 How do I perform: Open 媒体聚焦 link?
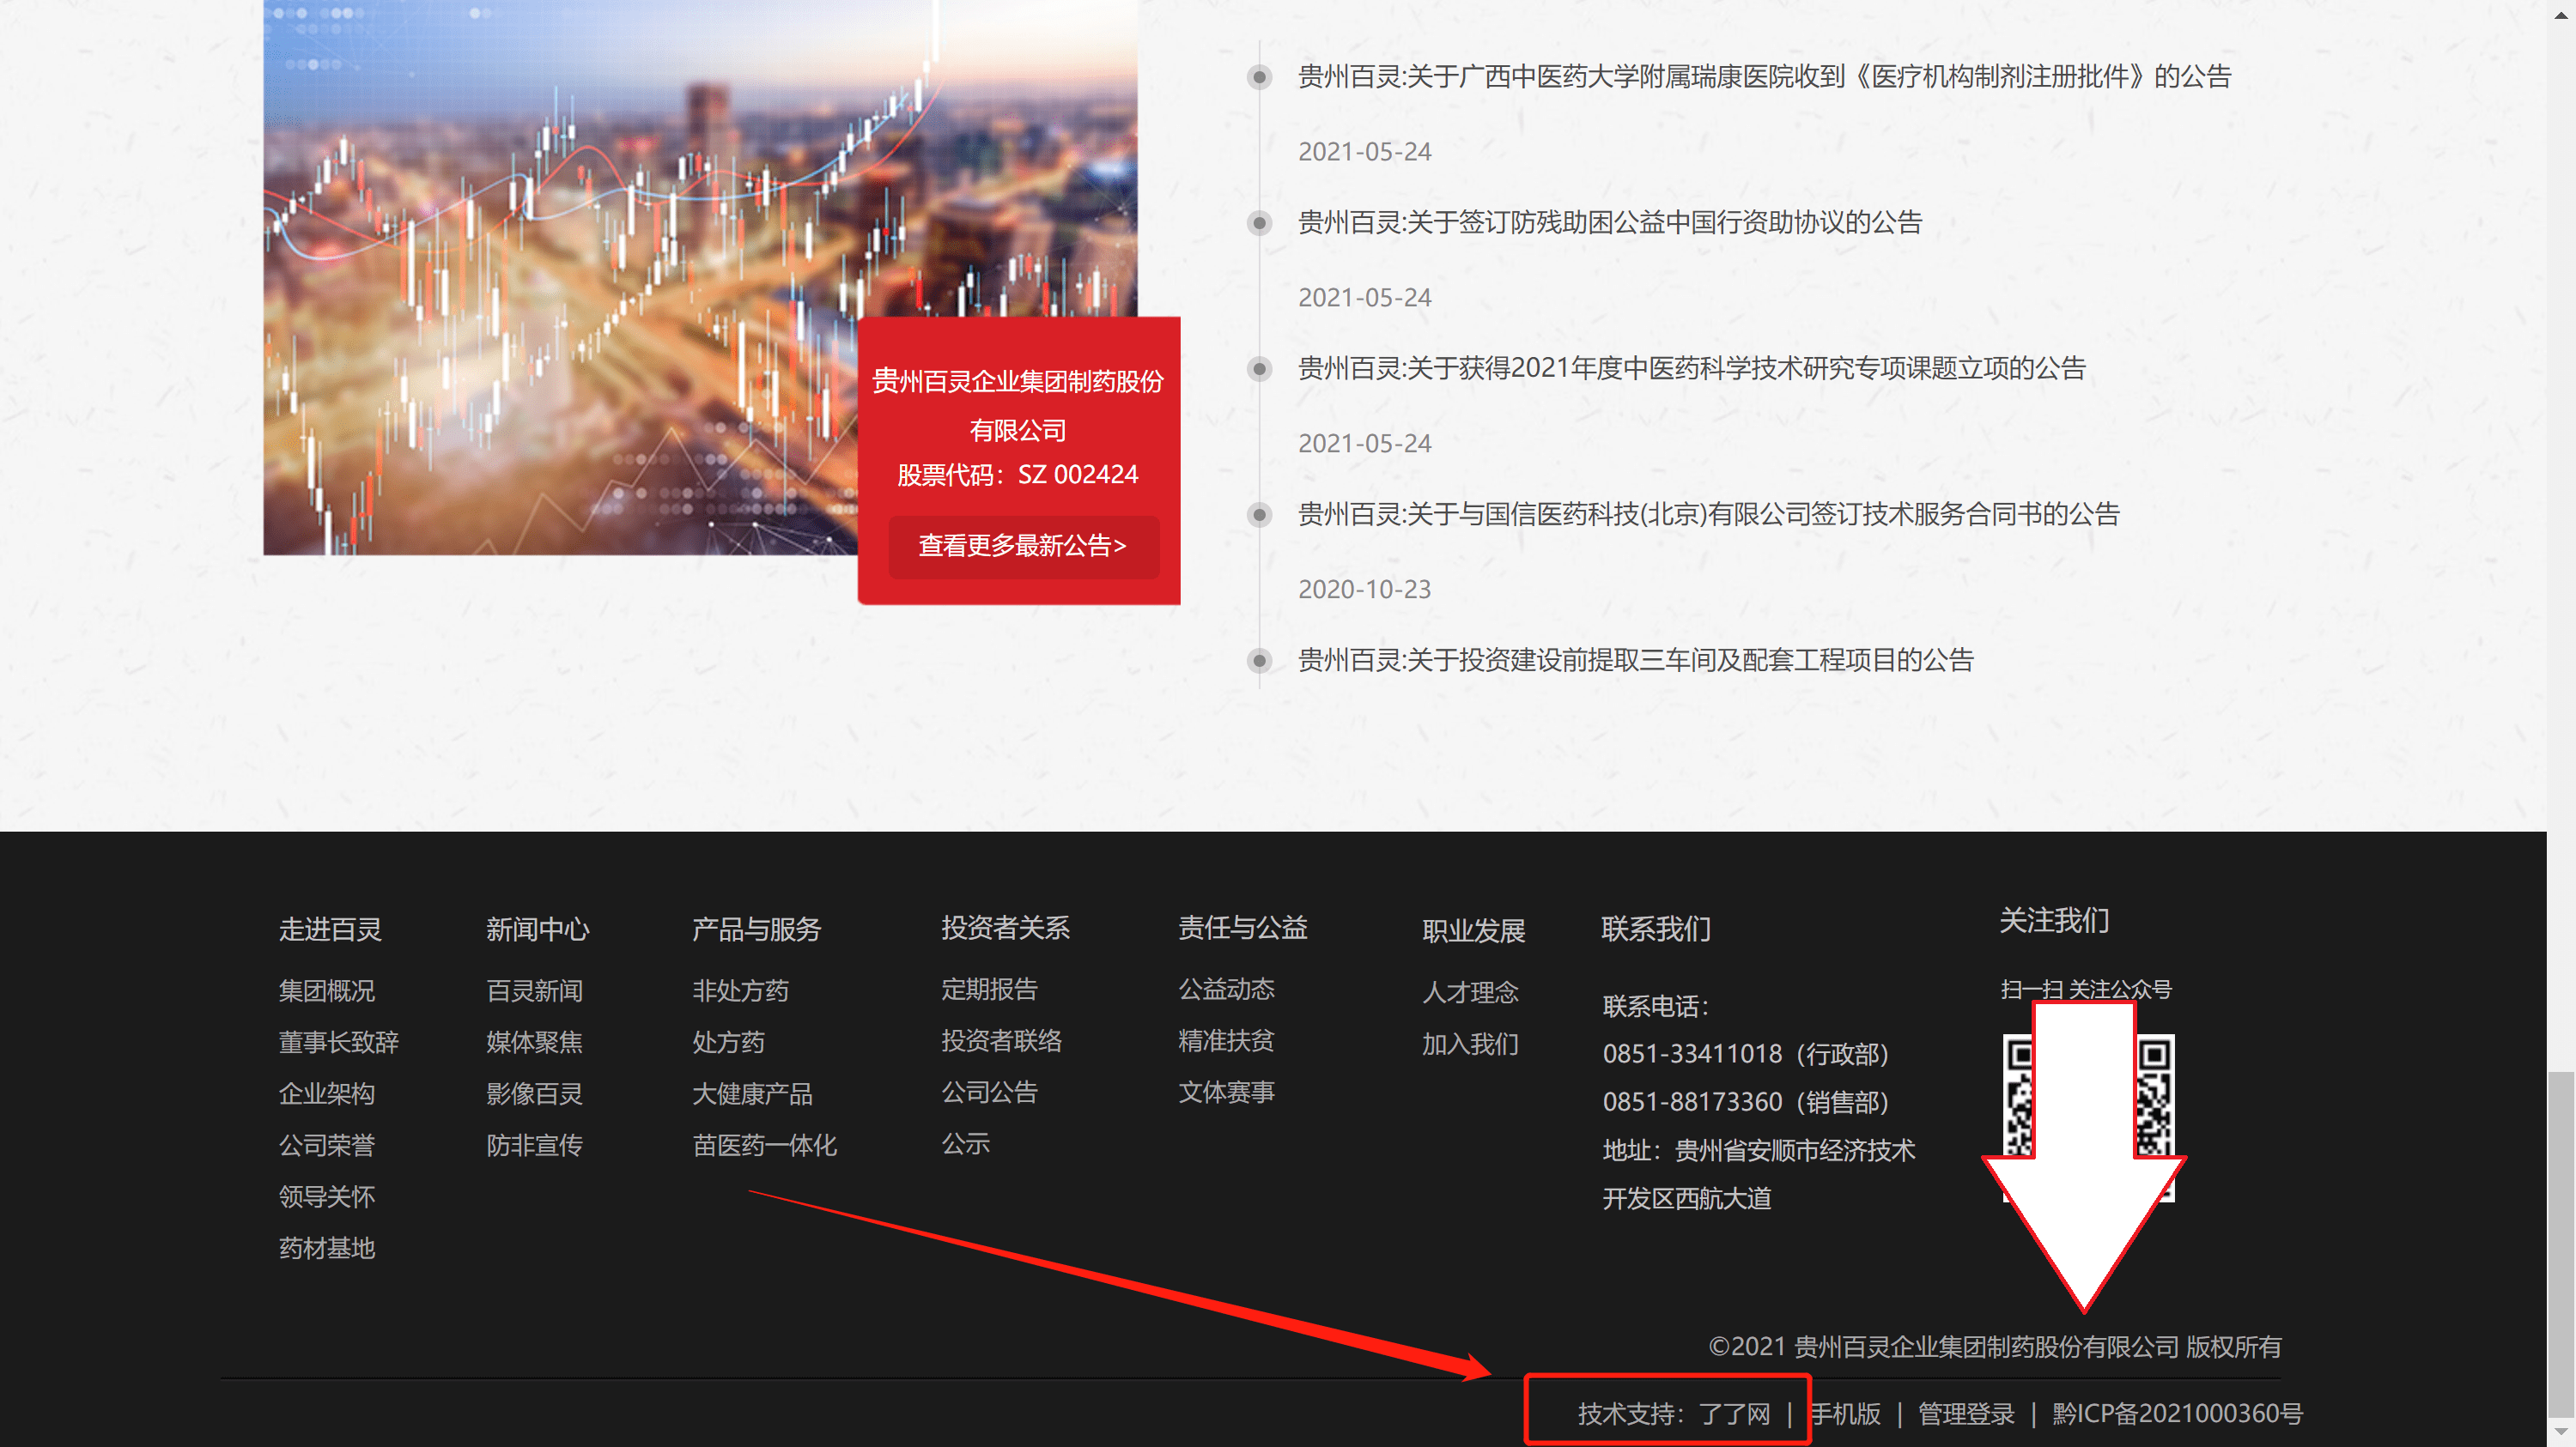pyautogui.click(x=534, y=1042)
